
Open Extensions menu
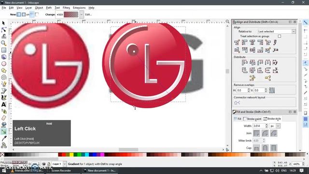(79, 8)
